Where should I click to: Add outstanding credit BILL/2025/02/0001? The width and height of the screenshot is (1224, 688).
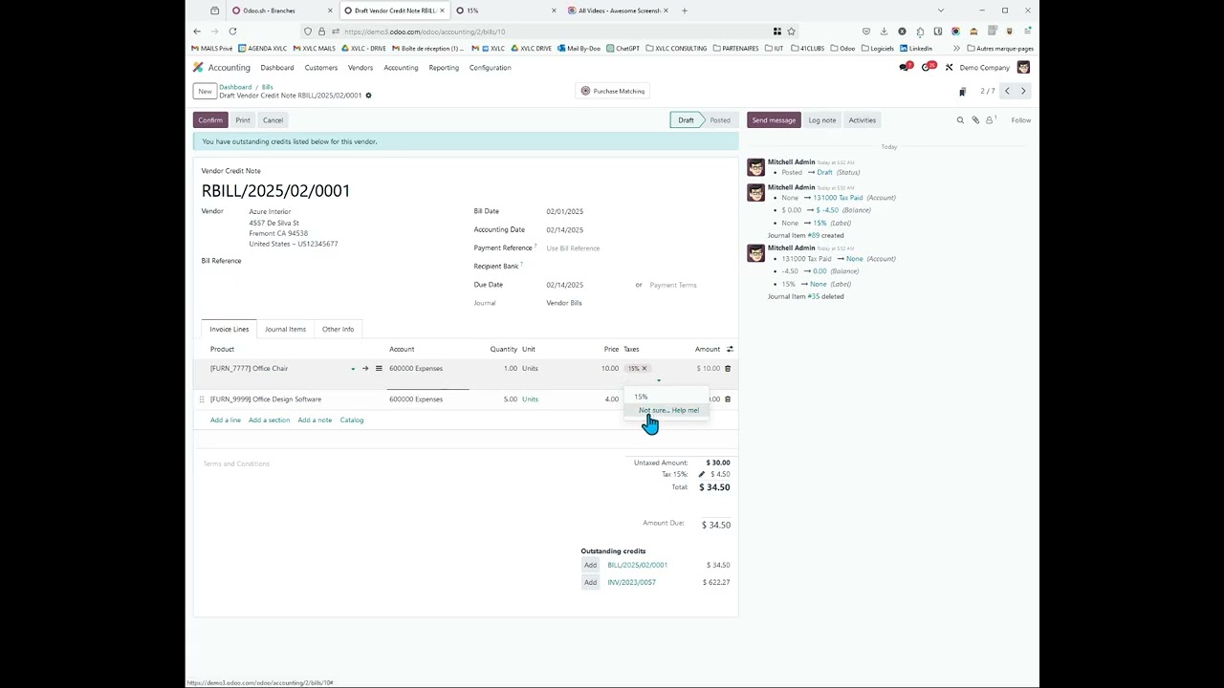pyautogui.click(x=590, y=565)
